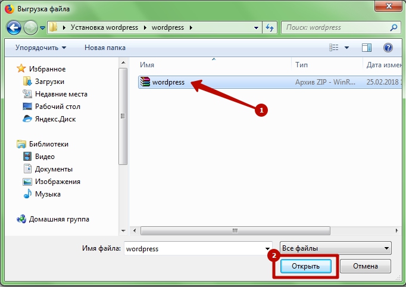Change view with the view icon
Viewport: 406px width, 287px height.
pyautogui.click(x=333, y=48)
